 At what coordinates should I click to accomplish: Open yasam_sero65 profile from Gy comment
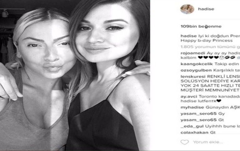click(x=199, y=114)
